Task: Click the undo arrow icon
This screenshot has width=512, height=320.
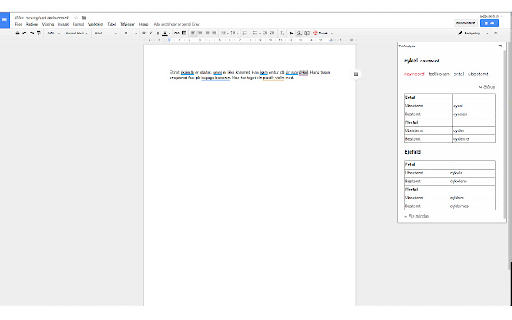Action: 24,34
